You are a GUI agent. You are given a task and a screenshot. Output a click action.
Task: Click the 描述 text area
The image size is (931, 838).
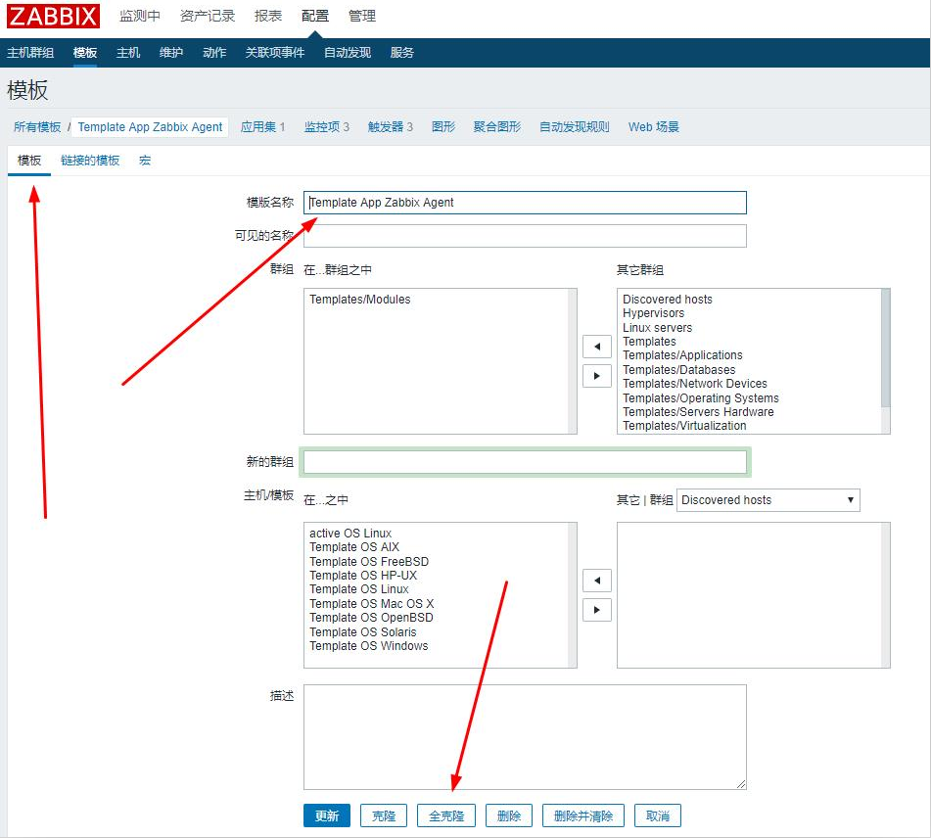525,737
